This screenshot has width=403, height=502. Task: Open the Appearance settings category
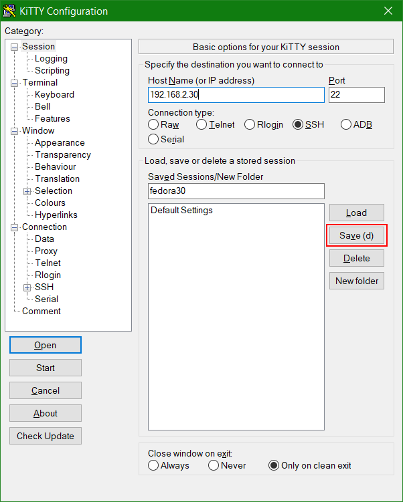click(60, 143)
